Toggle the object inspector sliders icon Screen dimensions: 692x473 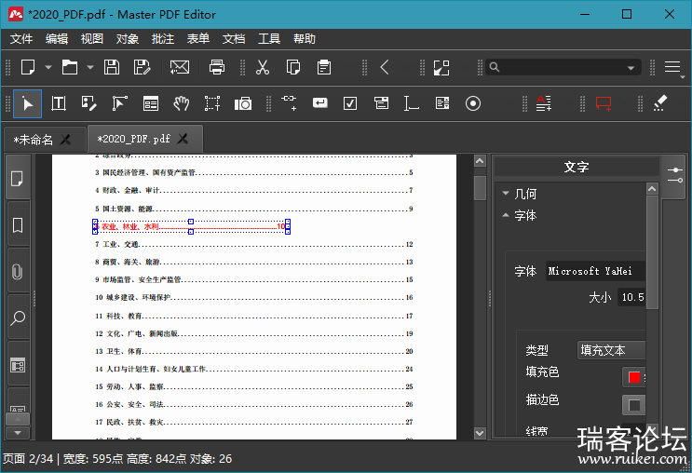(x=675, y=175)
